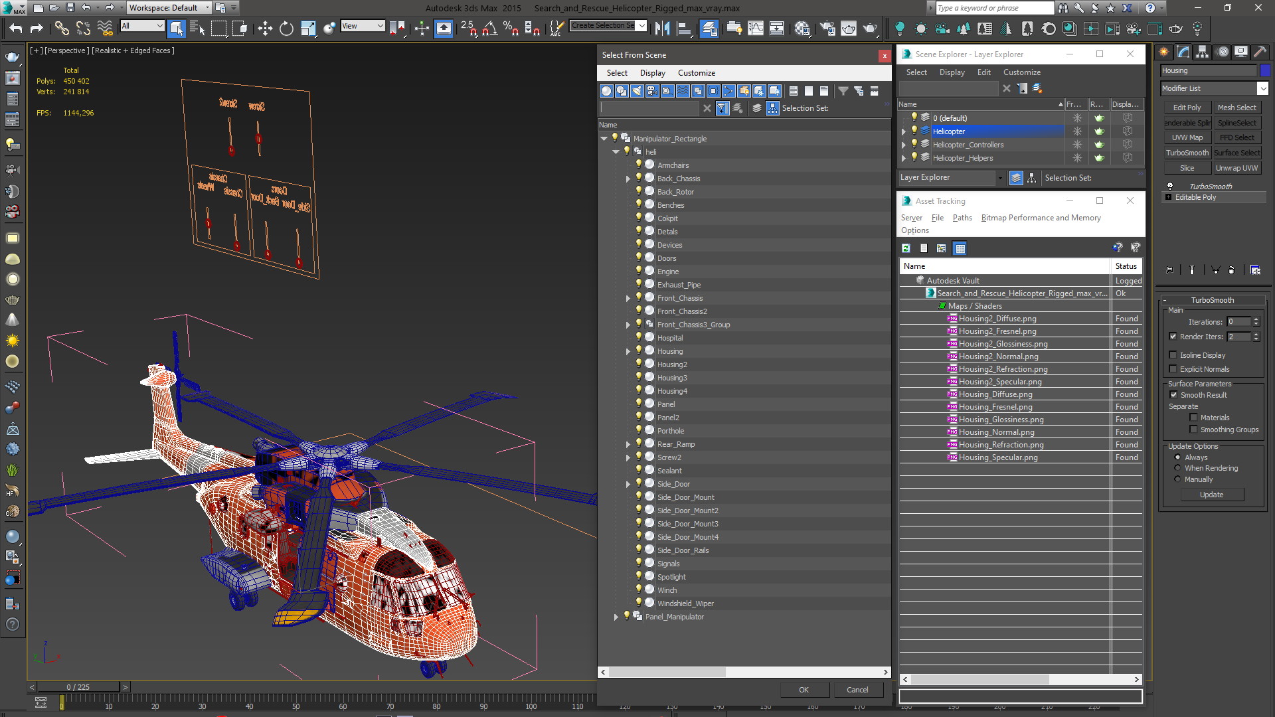Expand the Helicopter_Controllers layer

(903, 145)
